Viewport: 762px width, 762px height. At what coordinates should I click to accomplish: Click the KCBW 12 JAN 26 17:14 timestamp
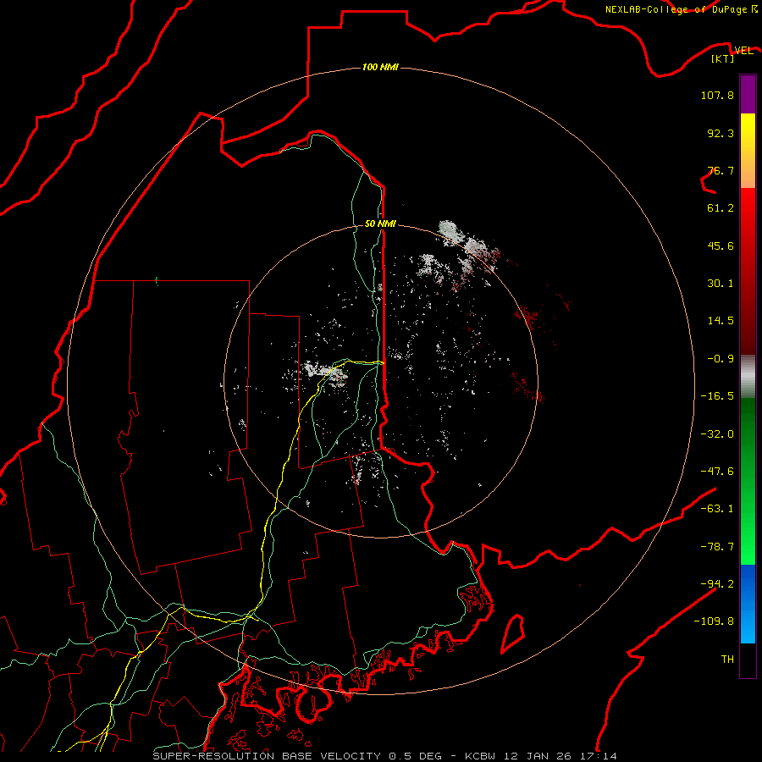click(x=541, y=756)
